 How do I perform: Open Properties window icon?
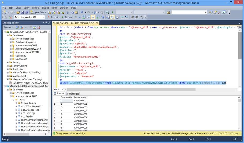[x=215, y=12]
